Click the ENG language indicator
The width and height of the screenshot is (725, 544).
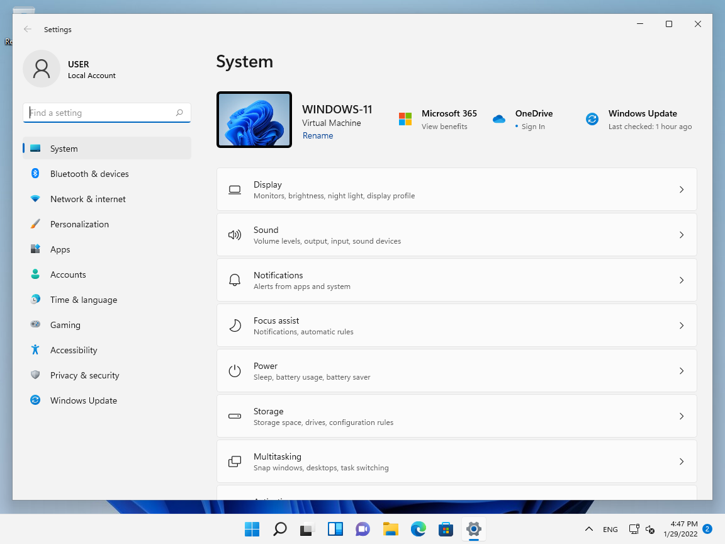(x=610, y=530)
